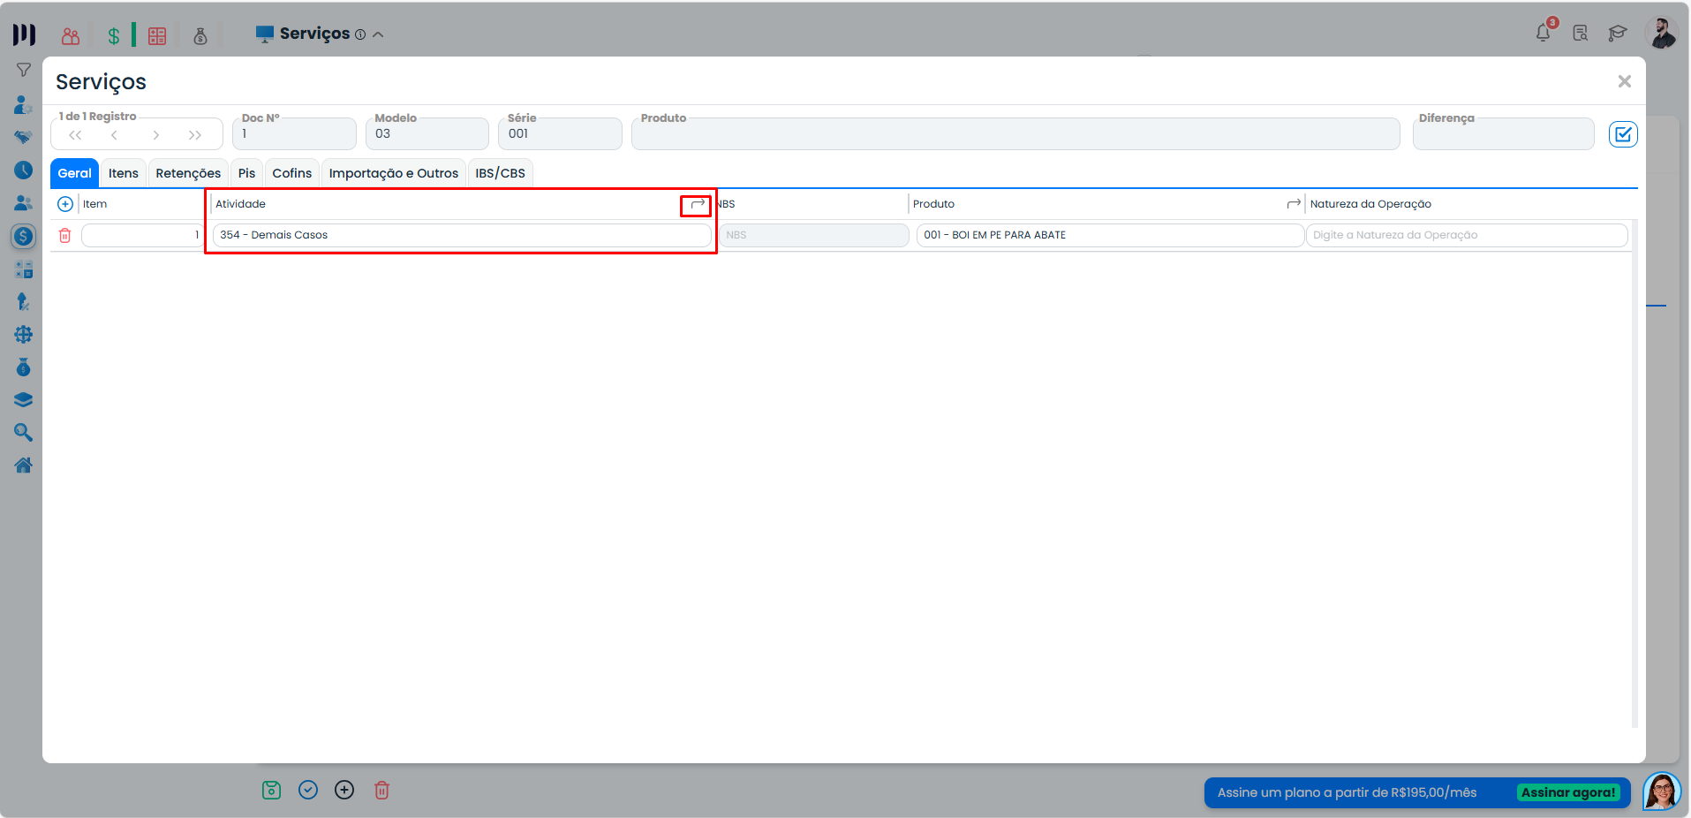This screenshot has height=818, width=1691.
Task: Switch to the Cofins tab
Action: [292, 173]
